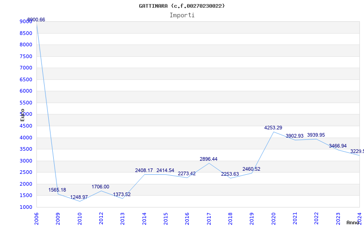Select x-axis year 2010

click(80, 219)
